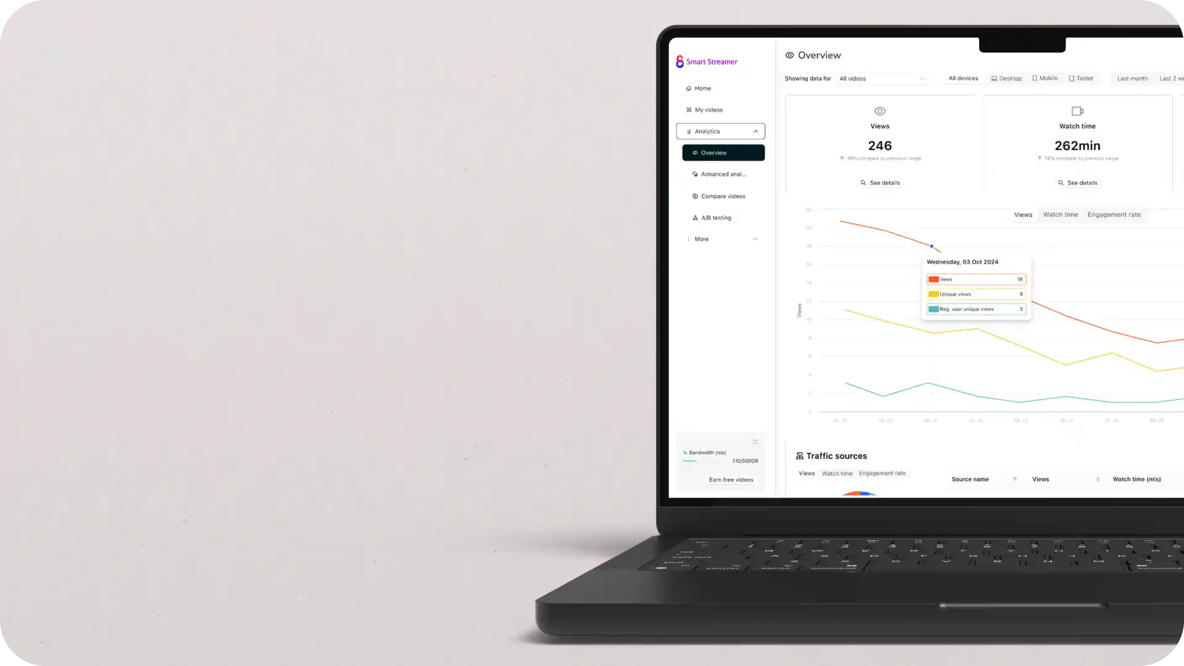Expand the Analytics sidebar section
This screenshot has height=666, width=1184.
(x=720, y=131)
